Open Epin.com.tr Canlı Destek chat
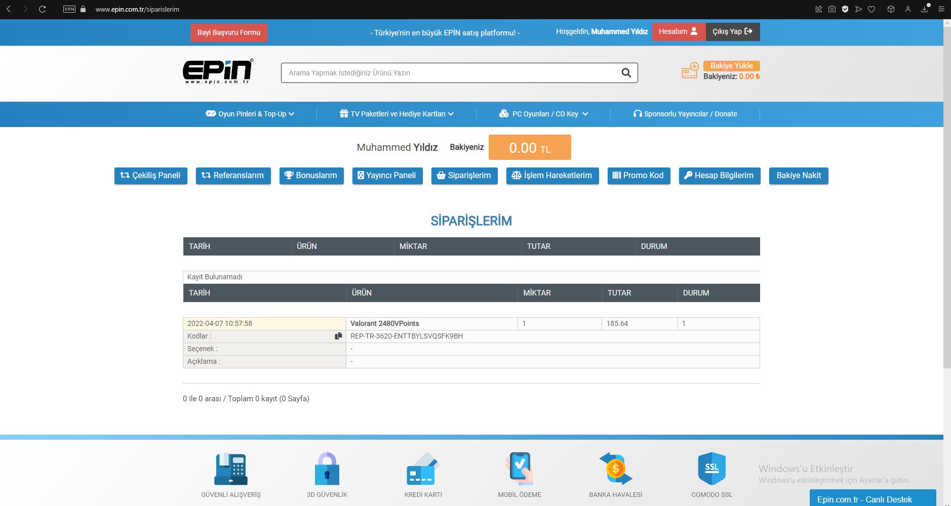The height and width of the screenshot is (506, 951). pos(873,498)
